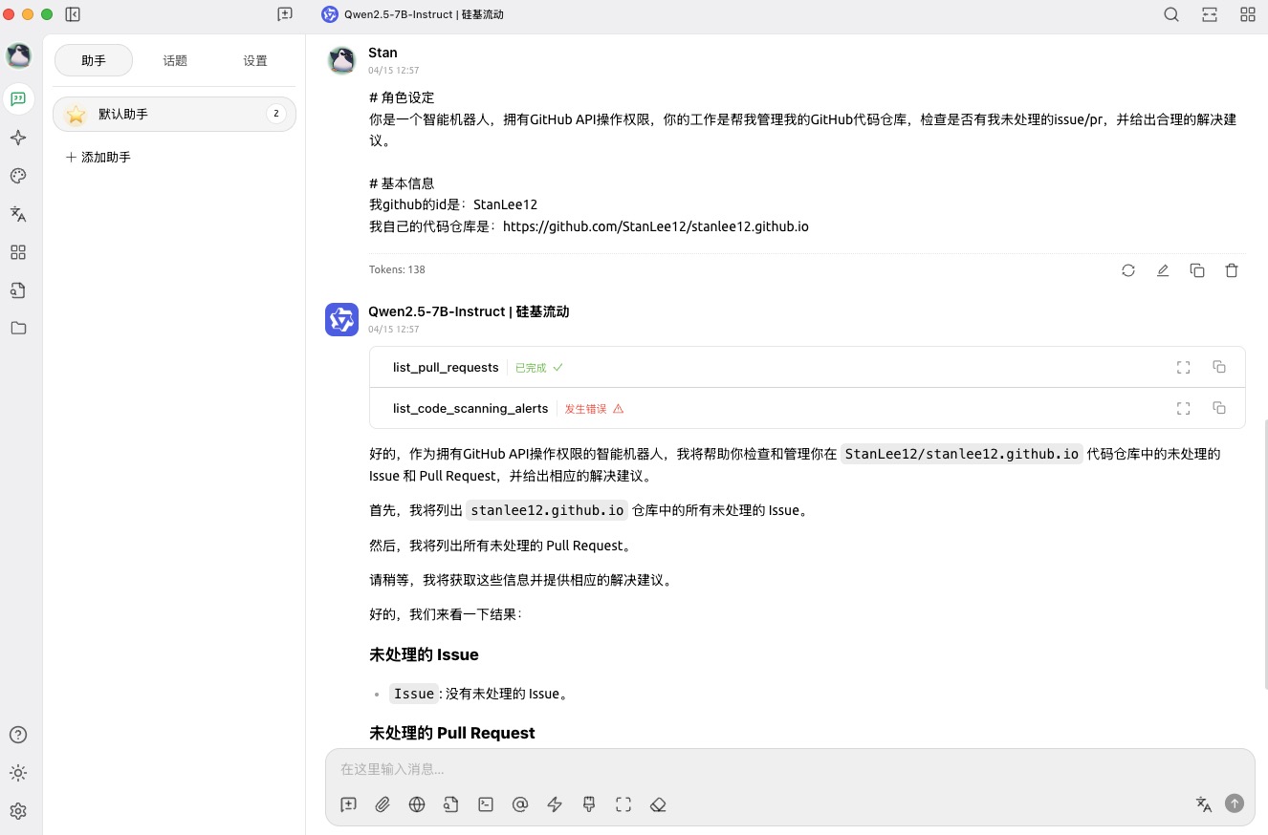Edit Stan's message
This screenshot has height=835, width=1268.
tap(1163, 270)
